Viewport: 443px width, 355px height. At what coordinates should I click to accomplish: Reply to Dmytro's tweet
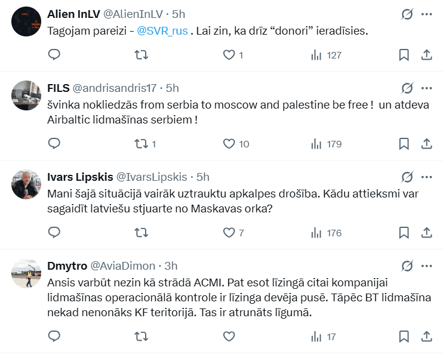tap(54, 337)
